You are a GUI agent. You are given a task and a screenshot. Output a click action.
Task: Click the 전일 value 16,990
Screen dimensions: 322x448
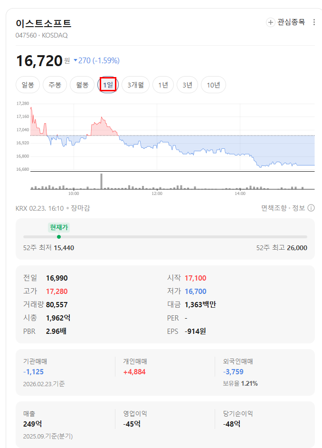click(x=57, y=278)
